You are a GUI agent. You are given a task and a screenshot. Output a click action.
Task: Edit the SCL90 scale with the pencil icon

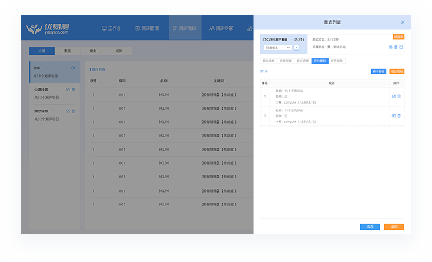(390, 47)
